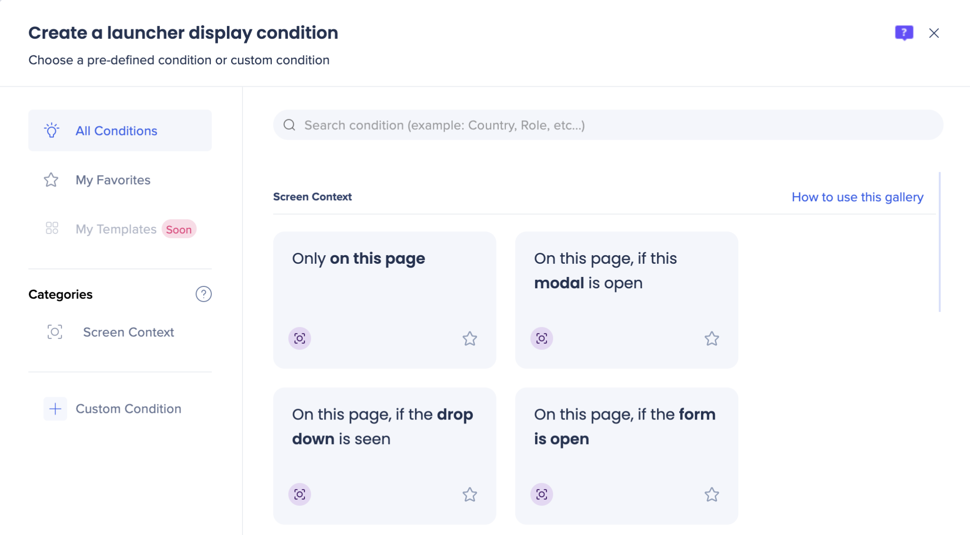Favorite the 'Only on this page' condition
The width and height of the screenshot is (970, 535).
click(470, 338)
